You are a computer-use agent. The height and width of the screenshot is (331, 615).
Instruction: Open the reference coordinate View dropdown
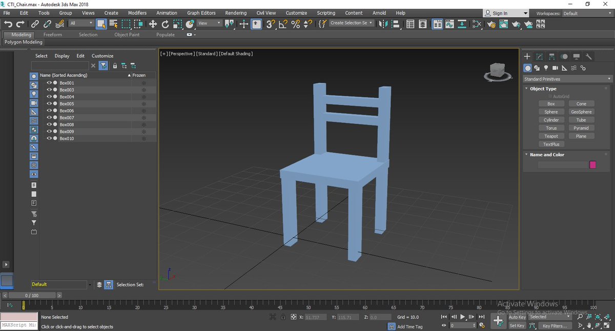point(210,23)
